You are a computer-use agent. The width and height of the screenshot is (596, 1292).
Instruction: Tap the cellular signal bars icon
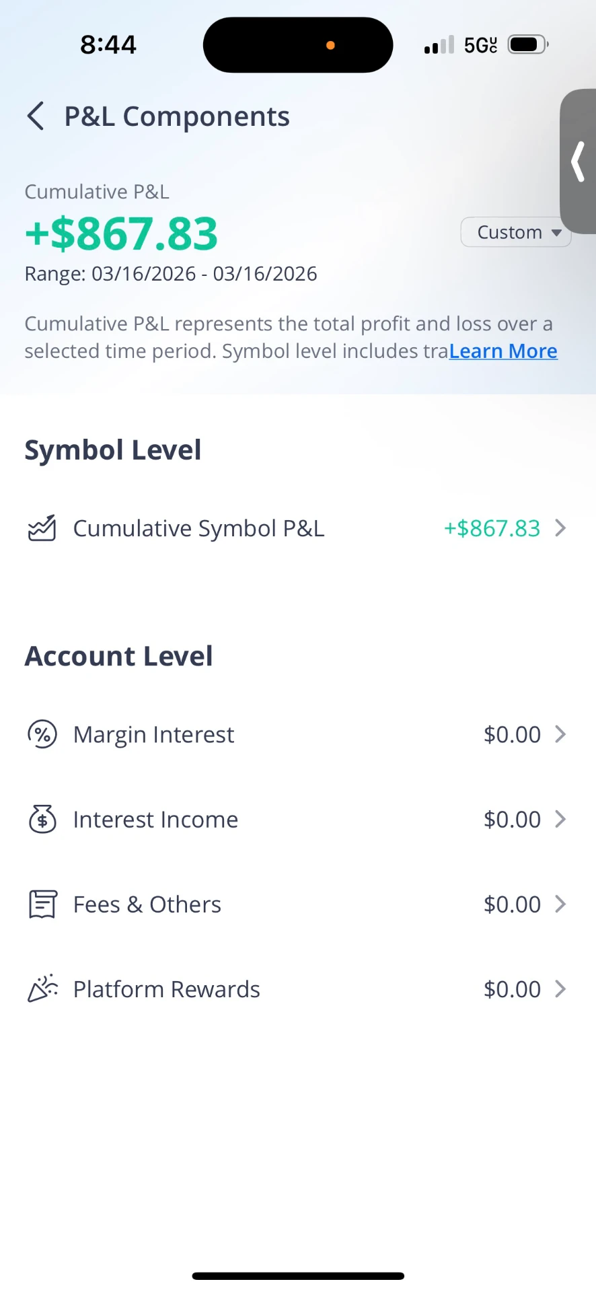[x=439, y=45]
